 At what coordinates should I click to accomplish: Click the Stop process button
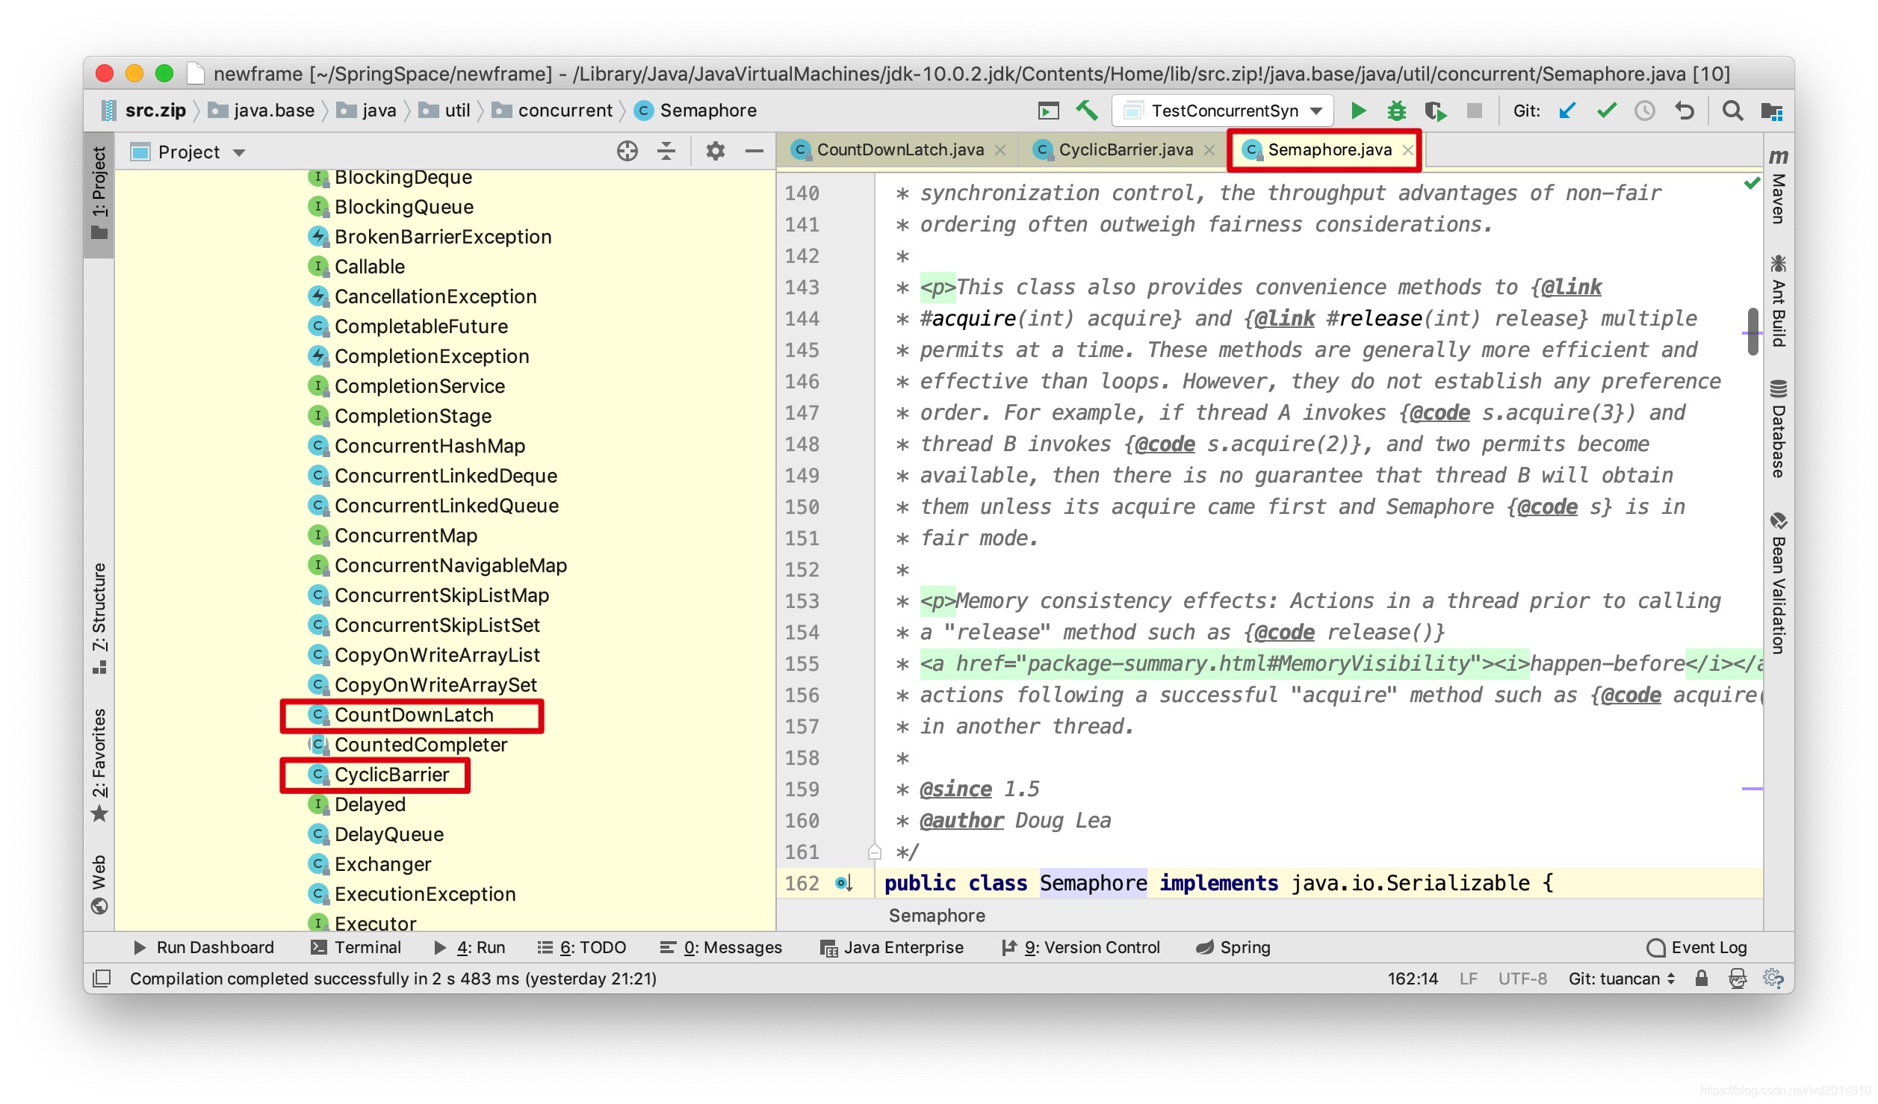[x=1474, y=111]
